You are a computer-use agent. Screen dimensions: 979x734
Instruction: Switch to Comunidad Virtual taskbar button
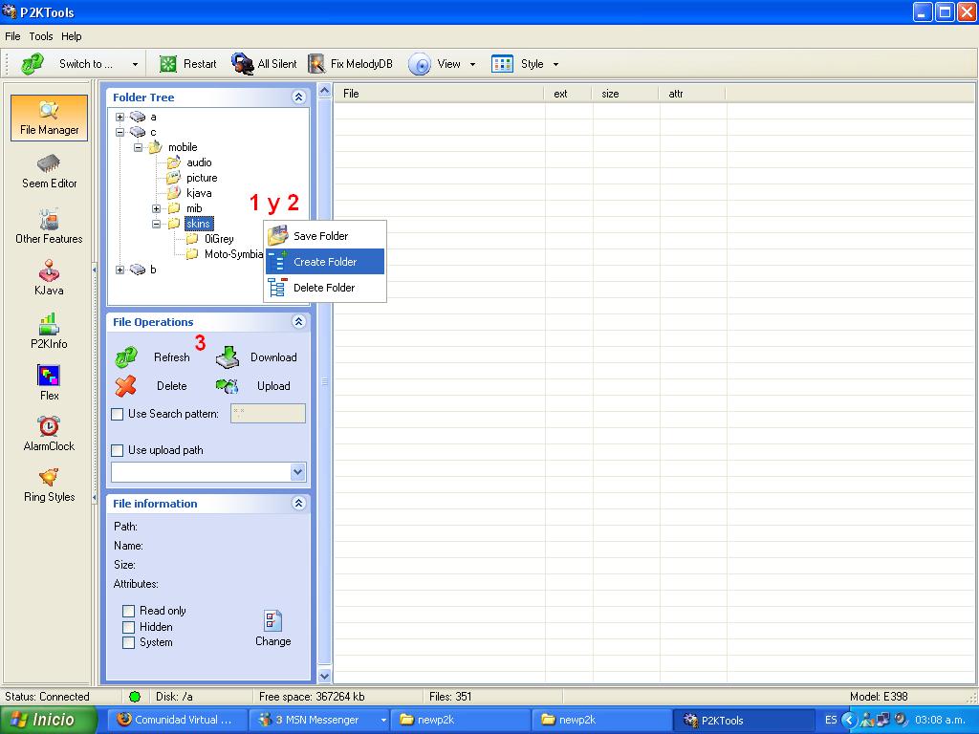(178, 720)
